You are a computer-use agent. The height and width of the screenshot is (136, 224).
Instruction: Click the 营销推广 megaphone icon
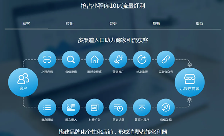tap(118, 60)
